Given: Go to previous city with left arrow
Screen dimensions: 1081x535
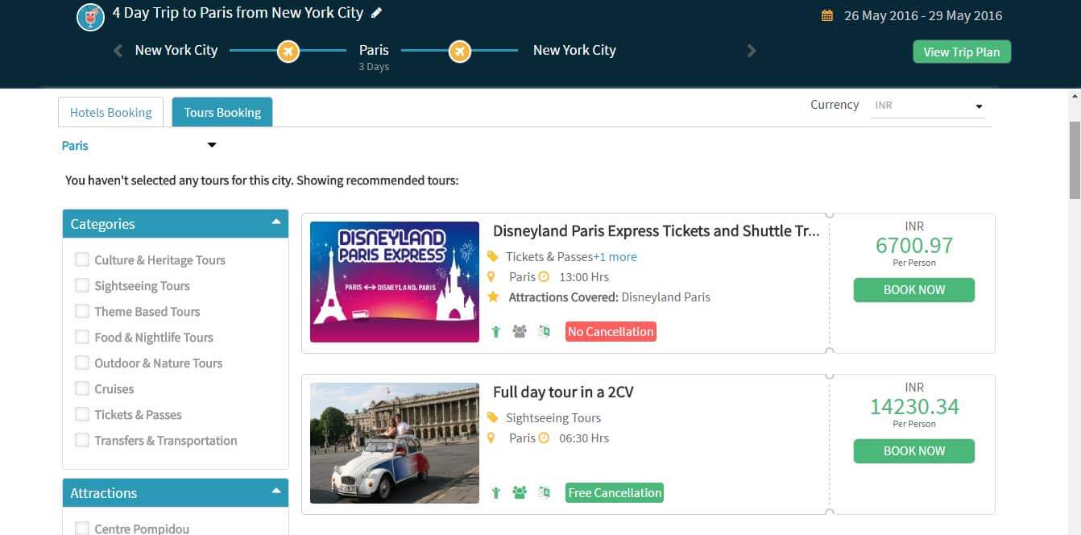Looking at the screenshot, I should point(118,51).
